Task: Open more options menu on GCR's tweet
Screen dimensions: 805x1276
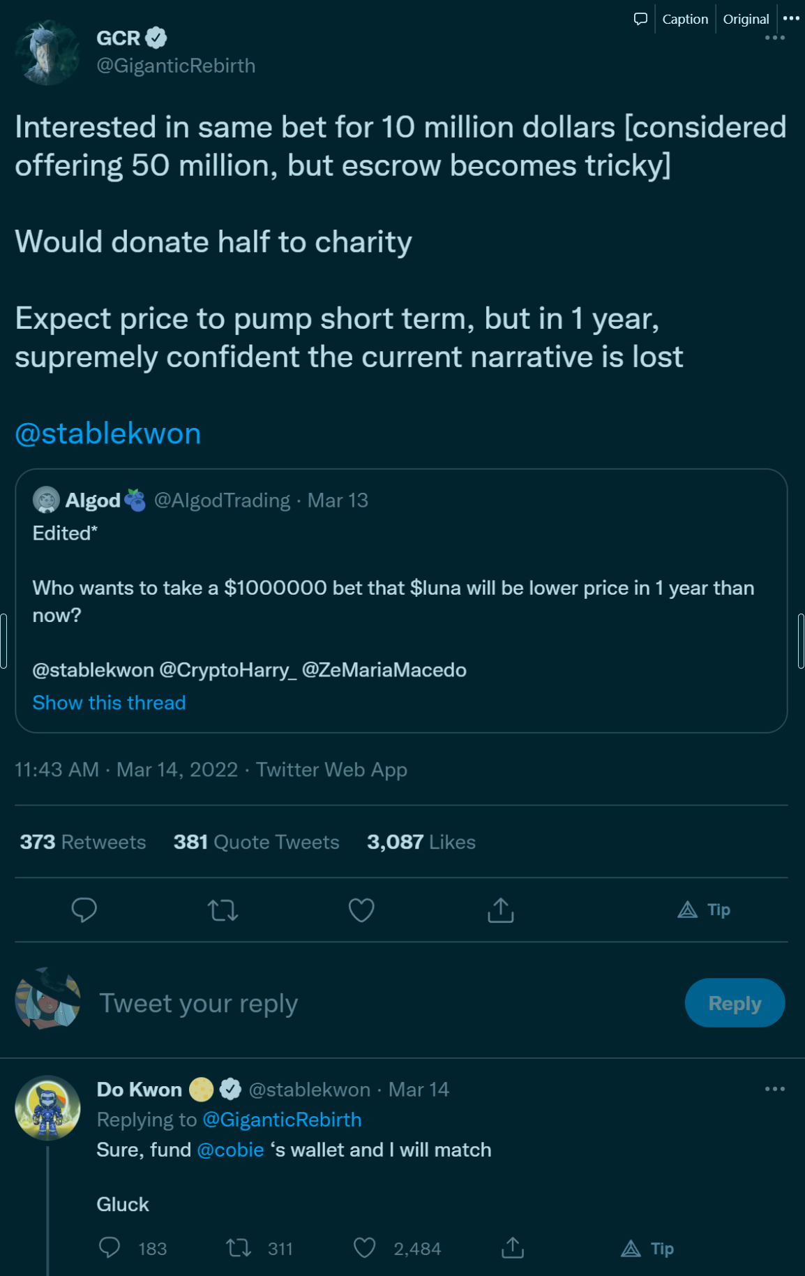Action: tap(774, 38)
